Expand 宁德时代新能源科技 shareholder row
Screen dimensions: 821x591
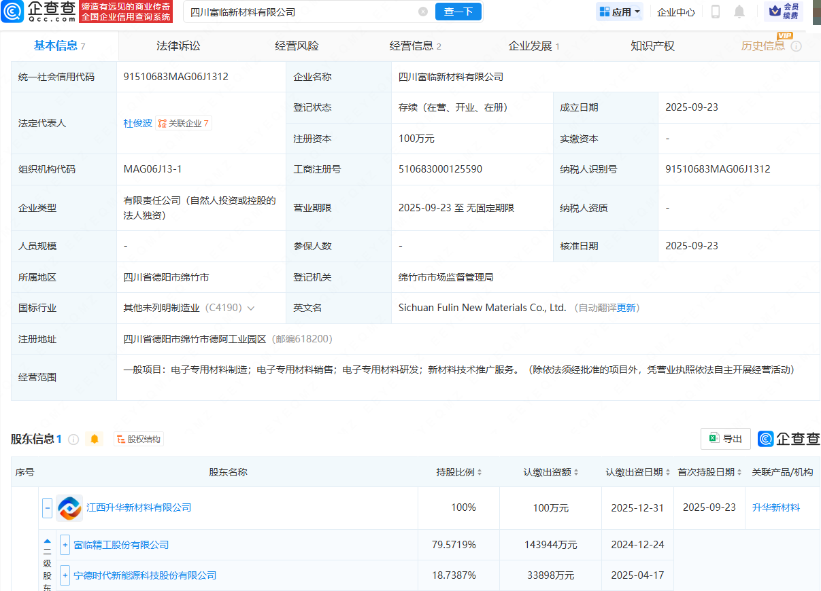click(x=65, y=575)
